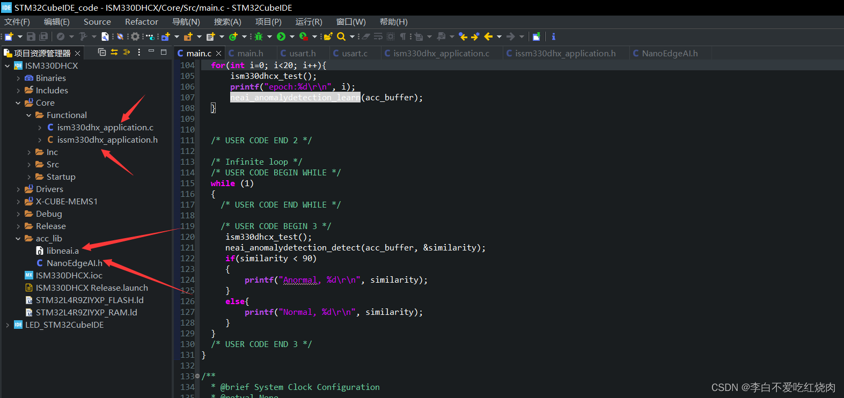The image size is (844, 398).
Task: Switch to the usart.c editor tab
Action: (x=355, y=54)
